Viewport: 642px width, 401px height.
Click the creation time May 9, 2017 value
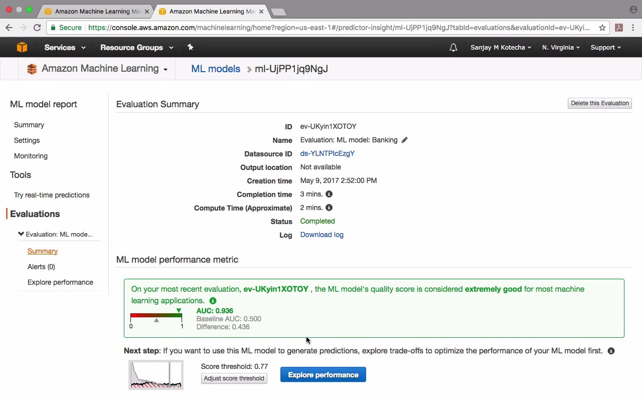tap(339, 180)
